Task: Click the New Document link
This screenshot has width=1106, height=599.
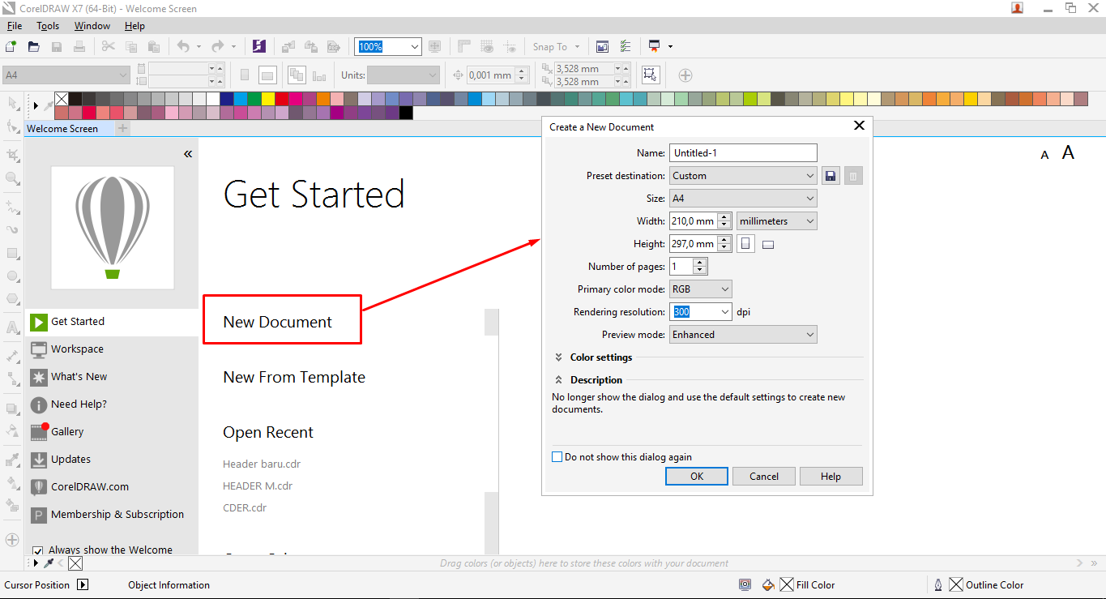Action: (x=278, y=322)
